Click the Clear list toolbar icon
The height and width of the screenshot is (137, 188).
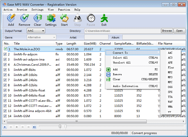pyautogui.click(x=38, y=18)
